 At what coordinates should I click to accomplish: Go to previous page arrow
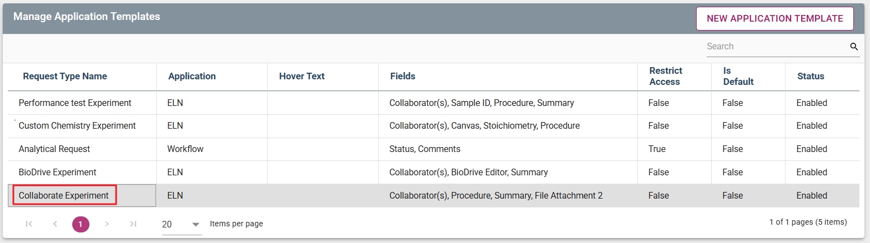(55, 224)
